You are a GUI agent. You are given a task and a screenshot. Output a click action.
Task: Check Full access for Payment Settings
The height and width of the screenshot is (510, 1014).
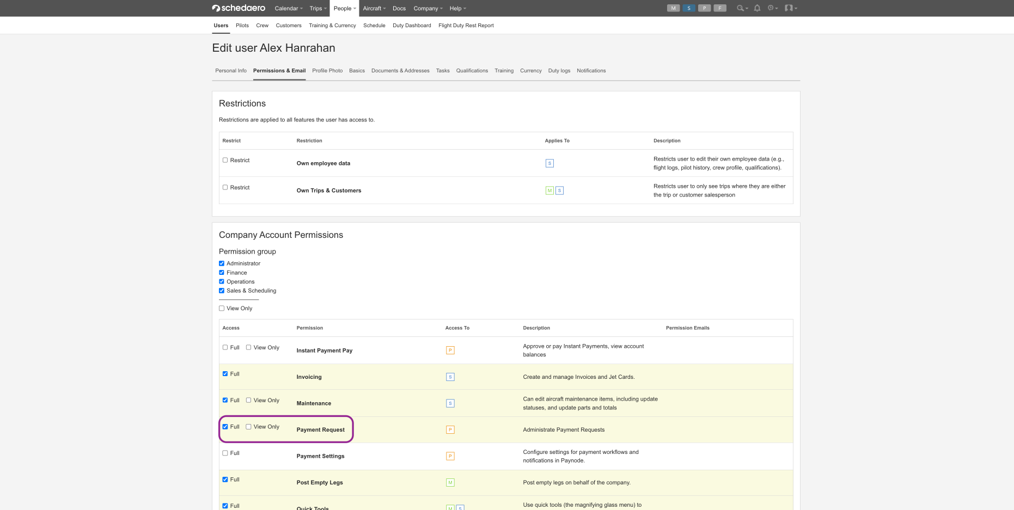[225, 453]
